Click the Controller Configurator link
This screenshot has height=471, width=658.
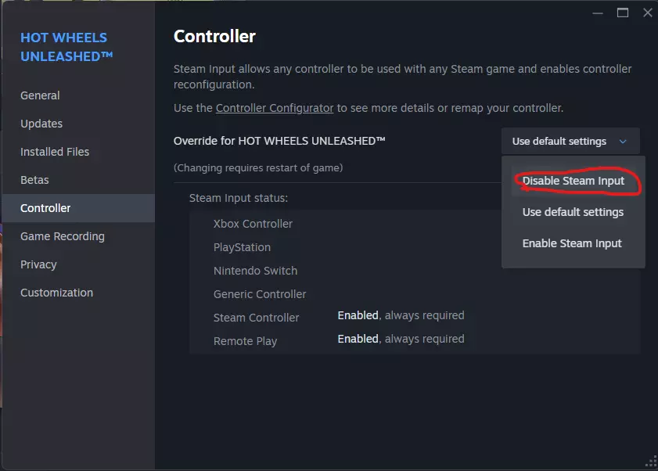(275, 108)
